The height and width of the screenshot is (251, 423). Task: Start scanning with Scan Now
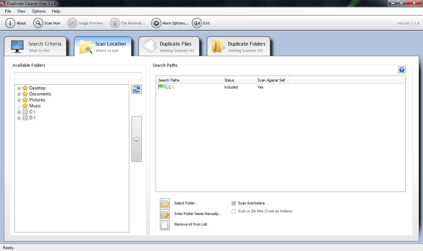pyautogui.click(x=47, y=23)
